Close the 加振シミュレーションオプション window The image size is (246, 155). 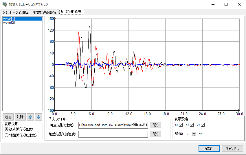point(239,4)
